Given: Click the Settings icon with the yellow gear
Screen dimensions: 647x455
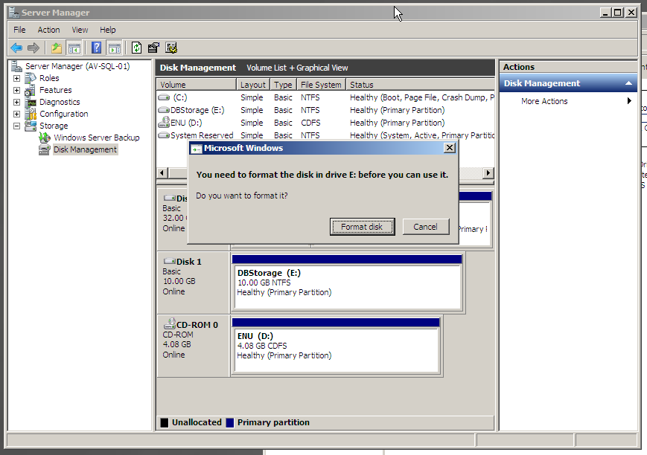Looking at the screenshot, I should click(x=170, y=48).
